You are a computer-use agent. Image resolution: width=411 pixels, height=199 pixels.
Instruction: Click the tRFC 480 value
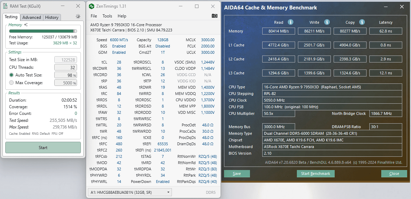point(119,144)
